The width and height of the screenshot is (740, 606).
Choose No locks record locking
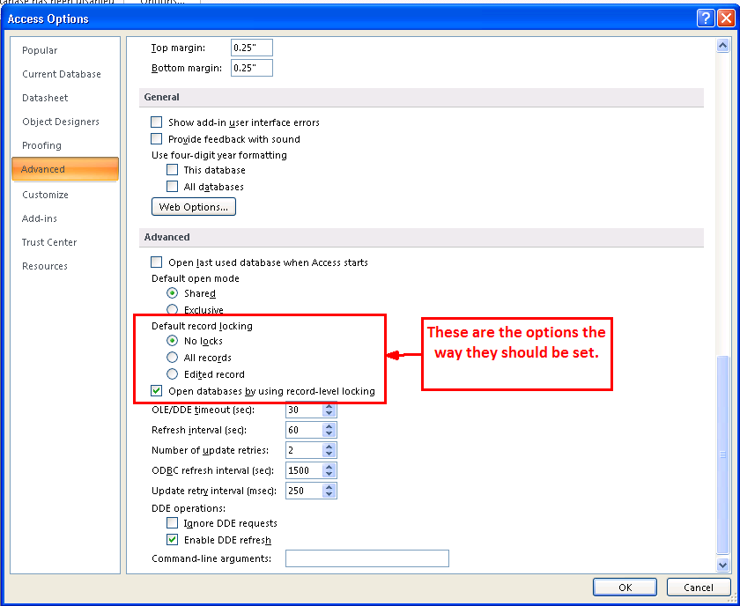(173, 340)
